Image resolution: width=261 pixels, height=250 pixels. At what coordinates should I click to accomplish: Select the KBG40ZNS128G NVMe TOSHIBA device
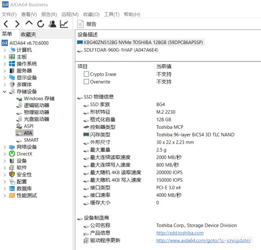click(x=141, y=43)
